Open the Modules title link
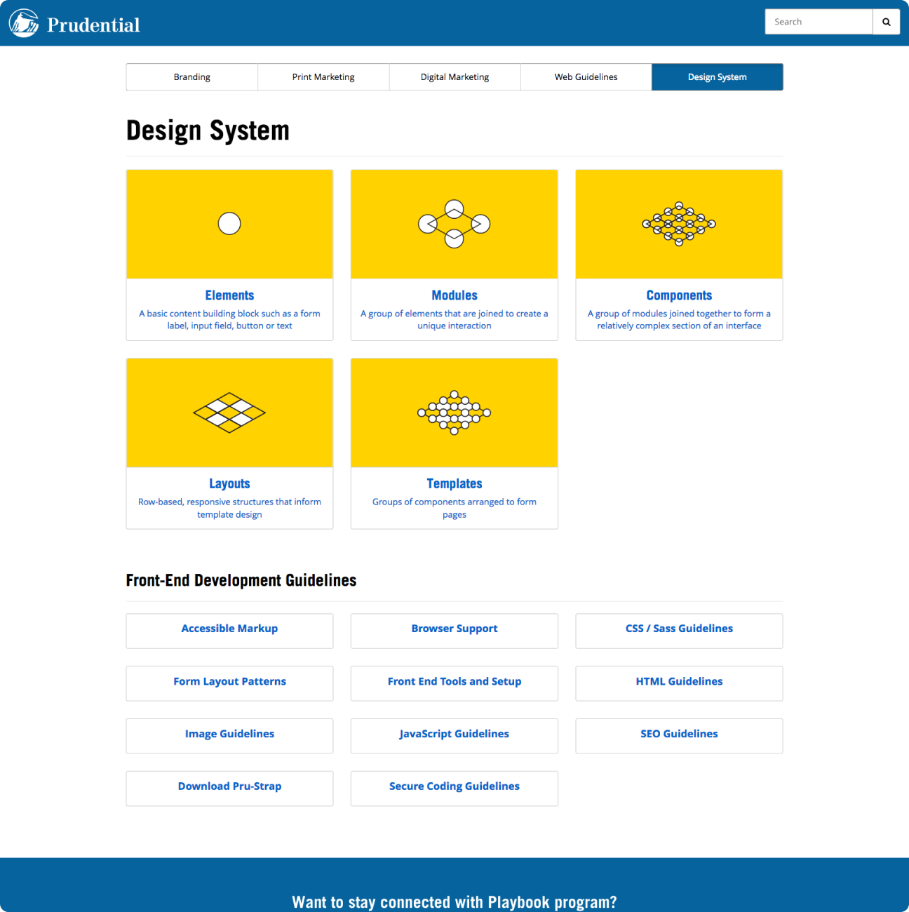The image size is (909, 912). tap(454, 295)
